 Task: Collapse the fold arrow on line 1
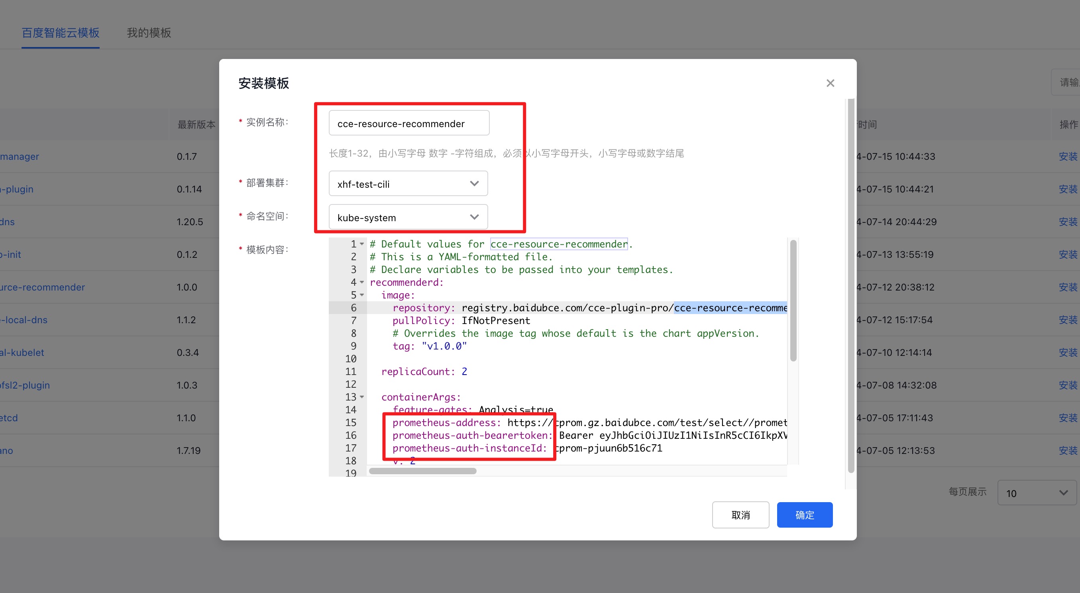[x=362, y=244]
